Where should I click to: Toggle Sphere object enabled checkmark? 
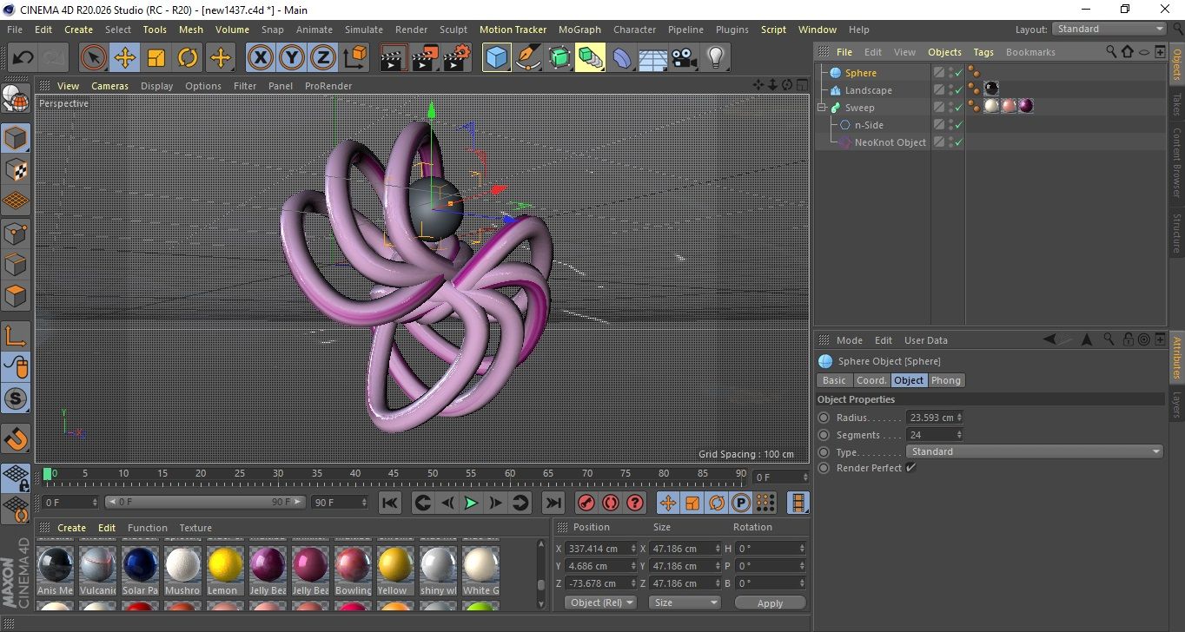click(958, 73)
